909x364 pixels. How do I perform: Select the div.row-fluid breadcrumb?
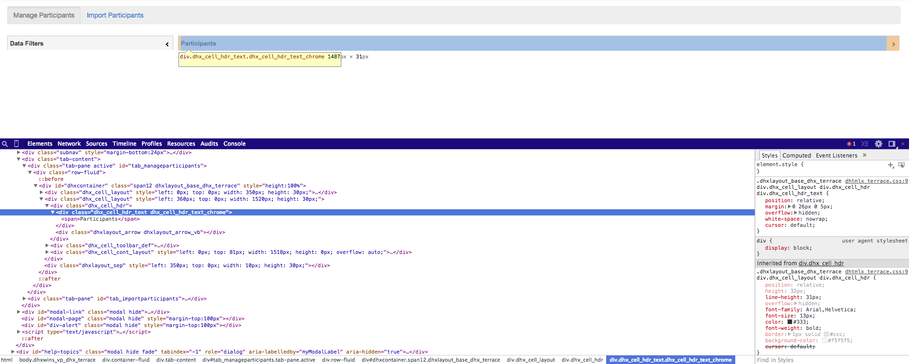tap(338, 360)
